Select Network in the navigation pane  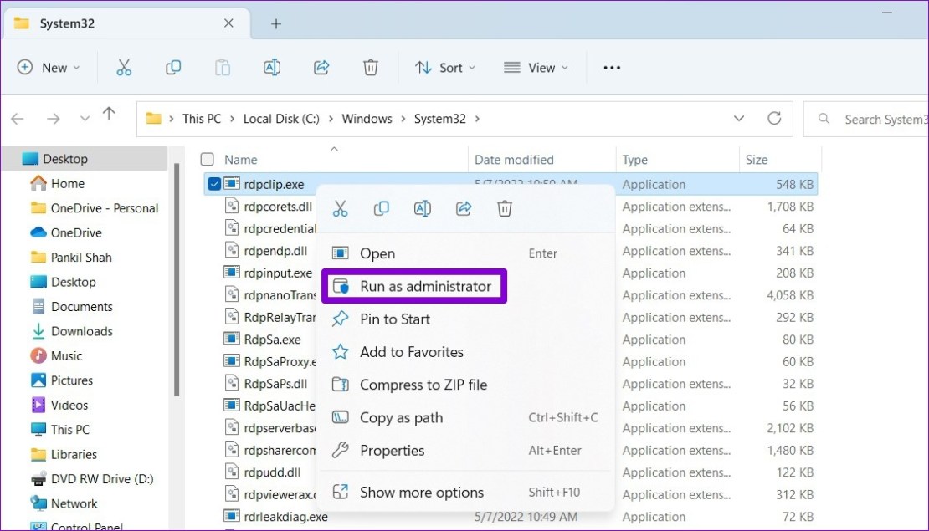pyautogui.click(x=74, y=503)
